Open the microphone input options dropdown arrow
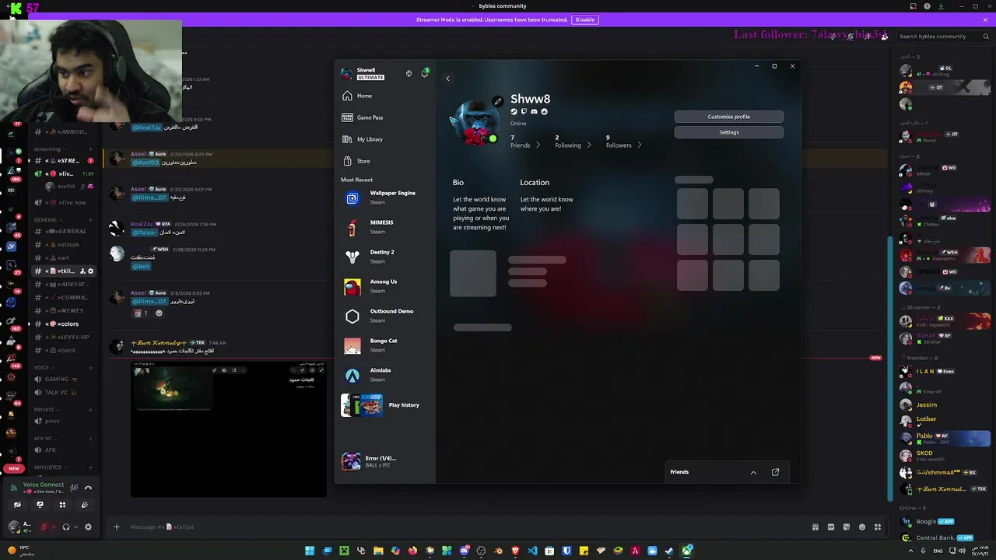The image size is (996, 560). coord(54,527)
